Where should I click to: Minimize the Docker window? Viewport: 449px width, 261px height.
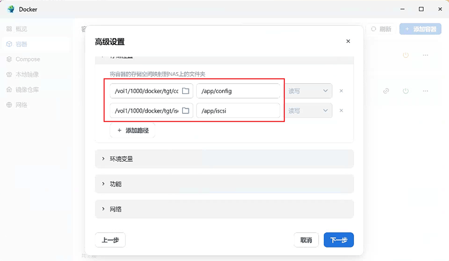click(402, 9)
